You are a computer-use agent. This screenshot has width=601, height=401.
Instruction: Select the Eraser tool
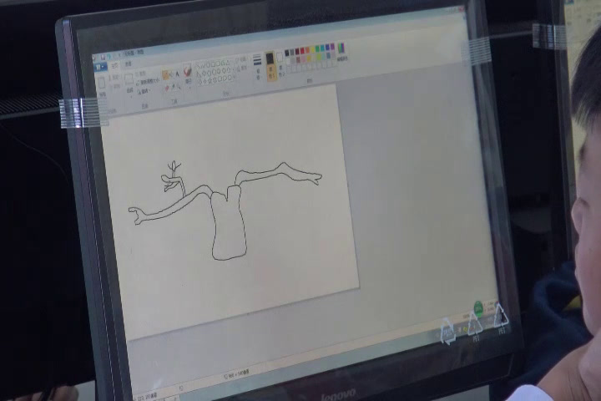pyautogui.click(x=165, y=85)
